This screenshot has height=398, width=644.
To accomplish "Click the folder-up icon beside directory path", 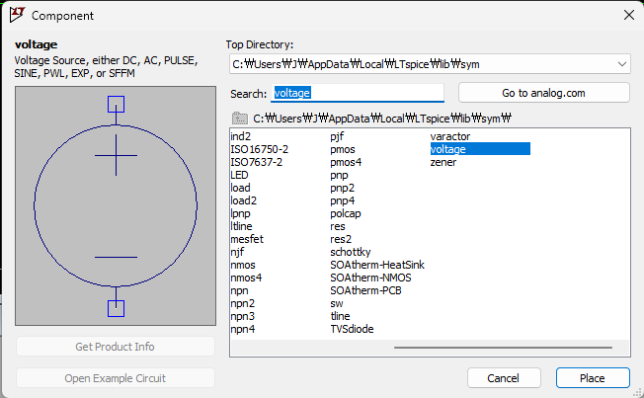I will tap(239, 119).
